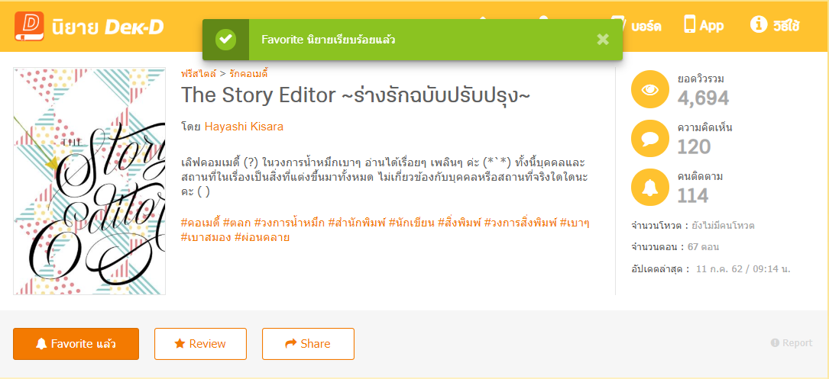This screenshot has width=829, height=379.
Task: Click the speech bubble comments icon
Action: pos(650,138)
